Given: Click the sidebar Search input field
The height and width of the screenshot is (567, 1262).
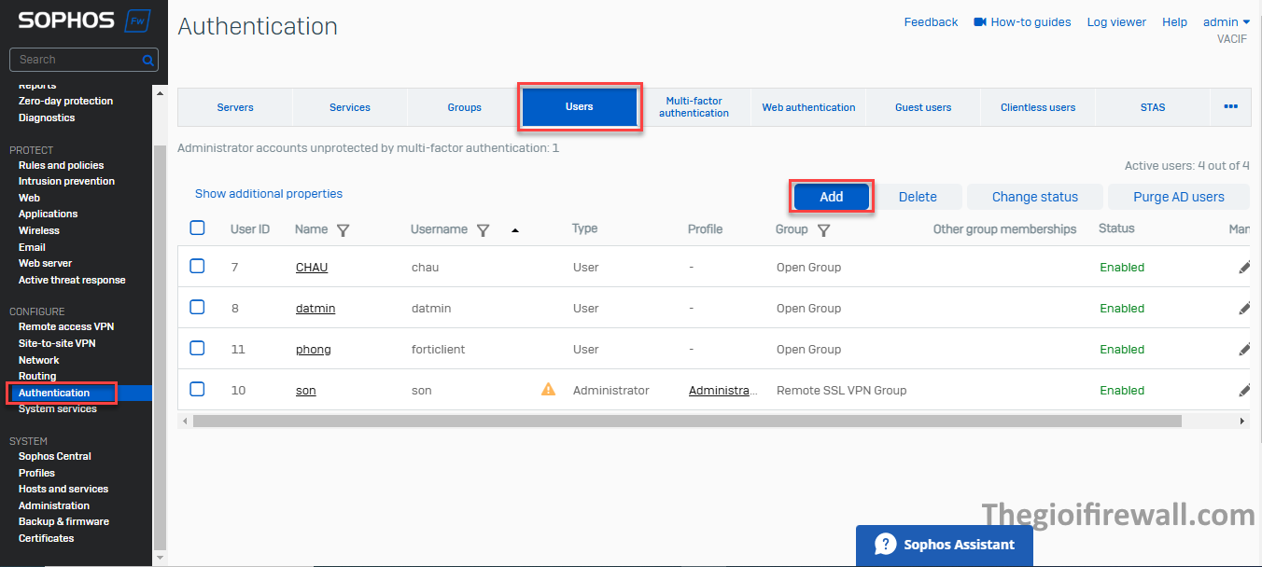Looking at the screenshot, I should tap(77, 60).
